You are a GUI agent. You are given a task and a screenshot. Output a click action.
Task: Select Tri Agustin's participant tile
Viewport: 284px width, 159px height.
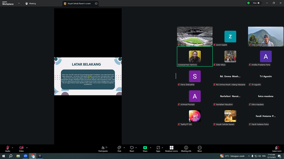[x=266, y=76]
